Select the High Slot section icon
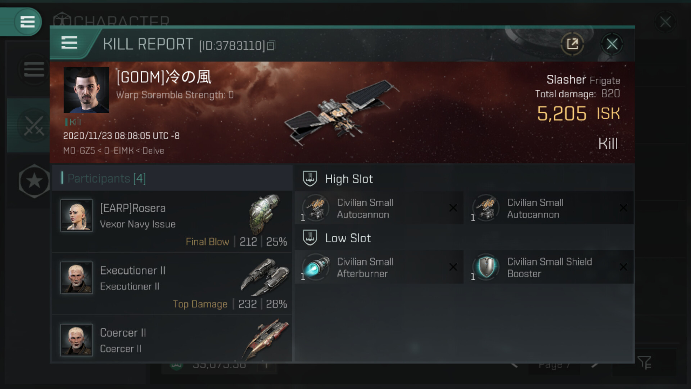Image resolution: width=691 pixels, height=389 pixels. click(x=310, y=179)
